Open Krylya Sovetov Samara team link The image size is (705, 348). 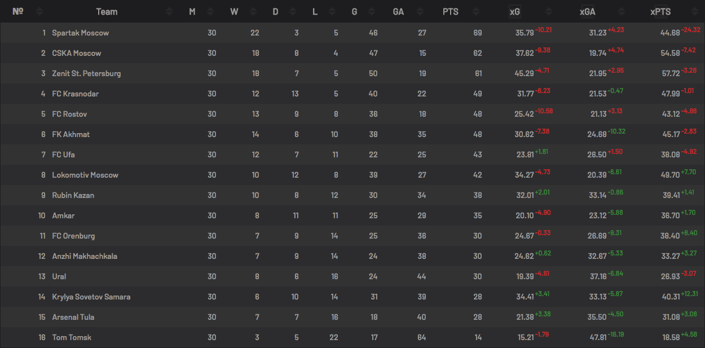[x=91, y=297]
